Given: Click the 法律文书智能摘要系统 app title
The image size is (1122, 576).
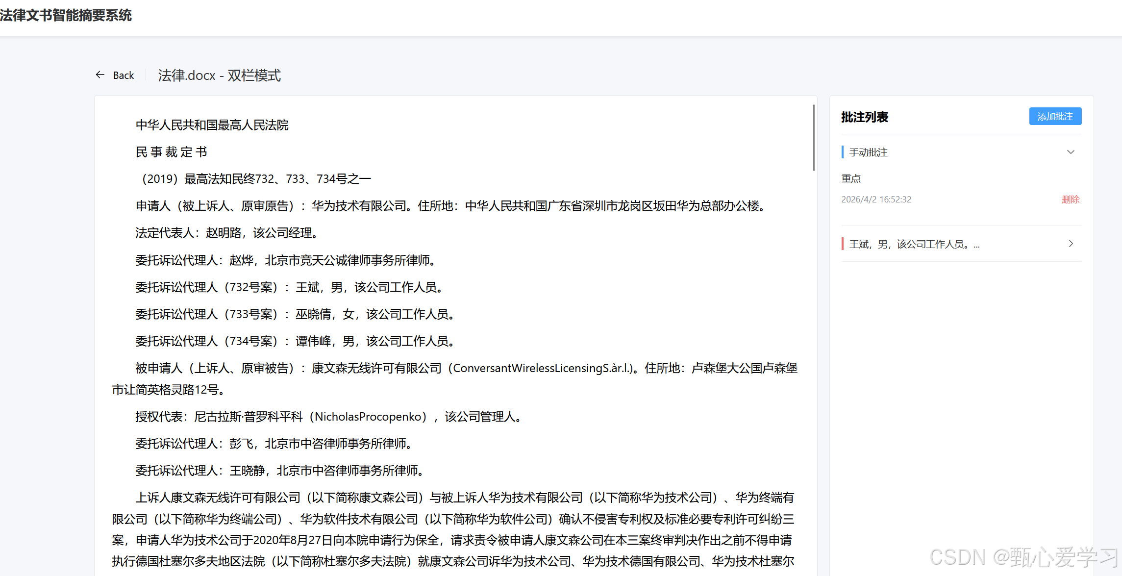Looking at the screenshot, I should point(66,15).
